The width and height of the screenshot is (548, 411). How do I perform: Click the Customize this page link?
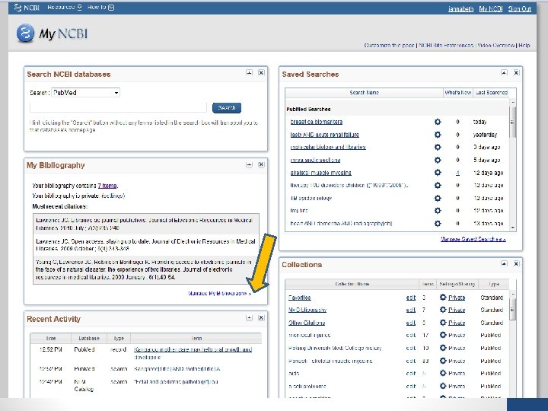click(389, 46)
